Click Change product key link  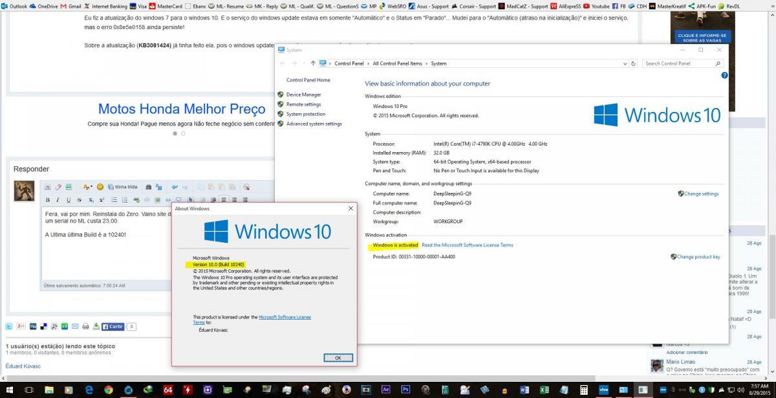698,257
